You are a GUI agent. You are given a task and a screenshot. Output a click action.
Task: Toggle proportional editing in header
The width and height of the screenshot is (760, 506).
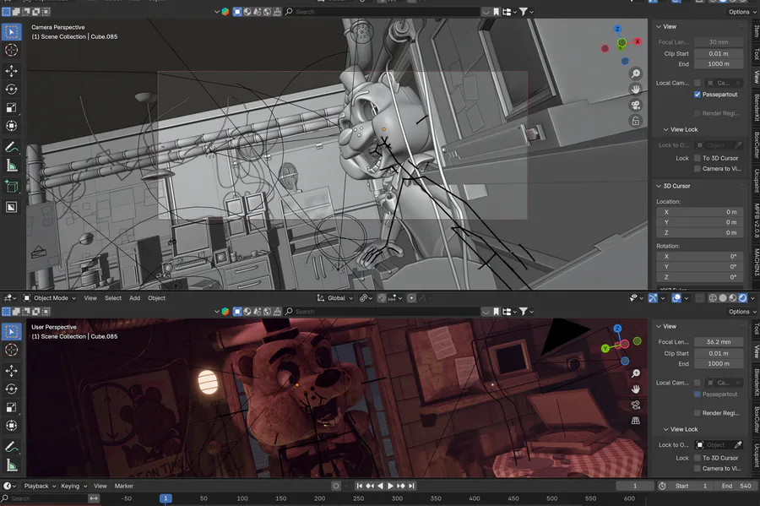[x=411, y=298]
